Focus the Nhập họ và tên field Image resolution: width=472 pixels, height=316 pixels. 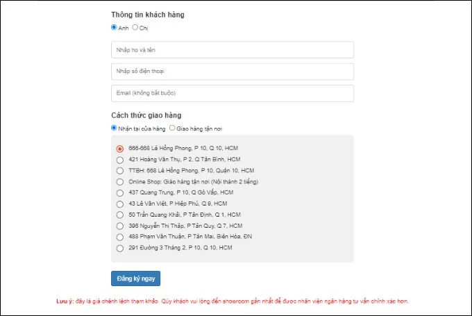tap(233, 50)
